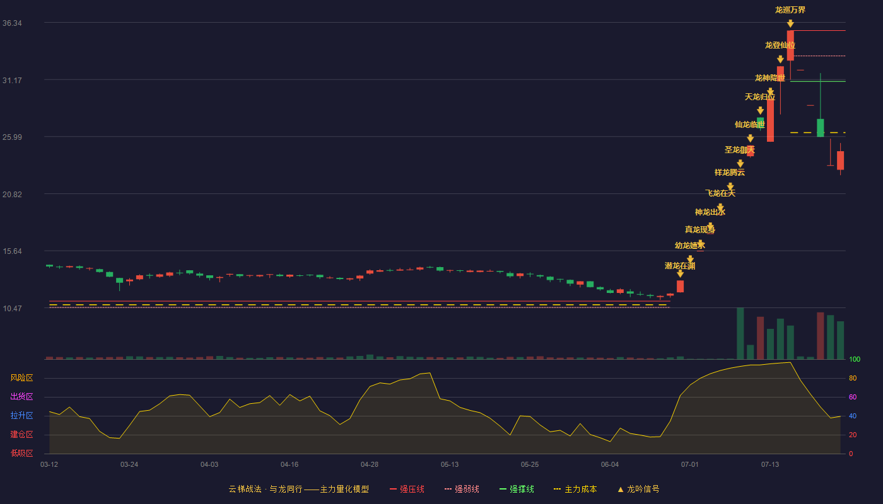Screen dimensions: 883x504
Task: Toggle the 强压线 legend item
Action: click(x=407, y=489)
